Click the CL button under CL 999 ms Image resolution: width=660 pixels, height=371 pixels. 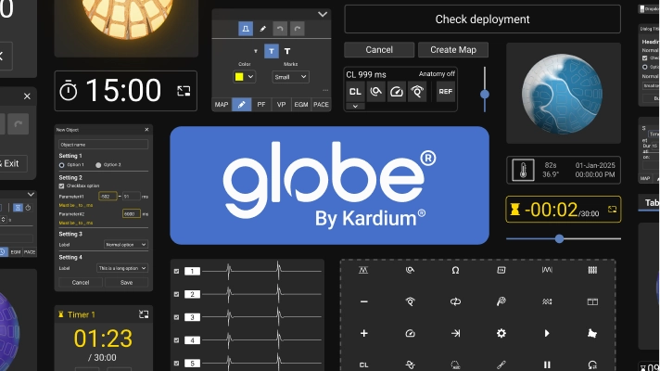pos(355,92)
